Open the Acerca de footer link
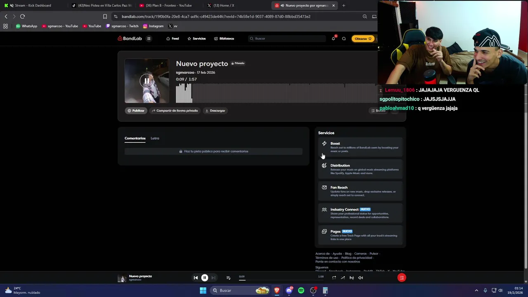This screenshot has height=297, width=528. pyautogui.click(x=323, y=254)
